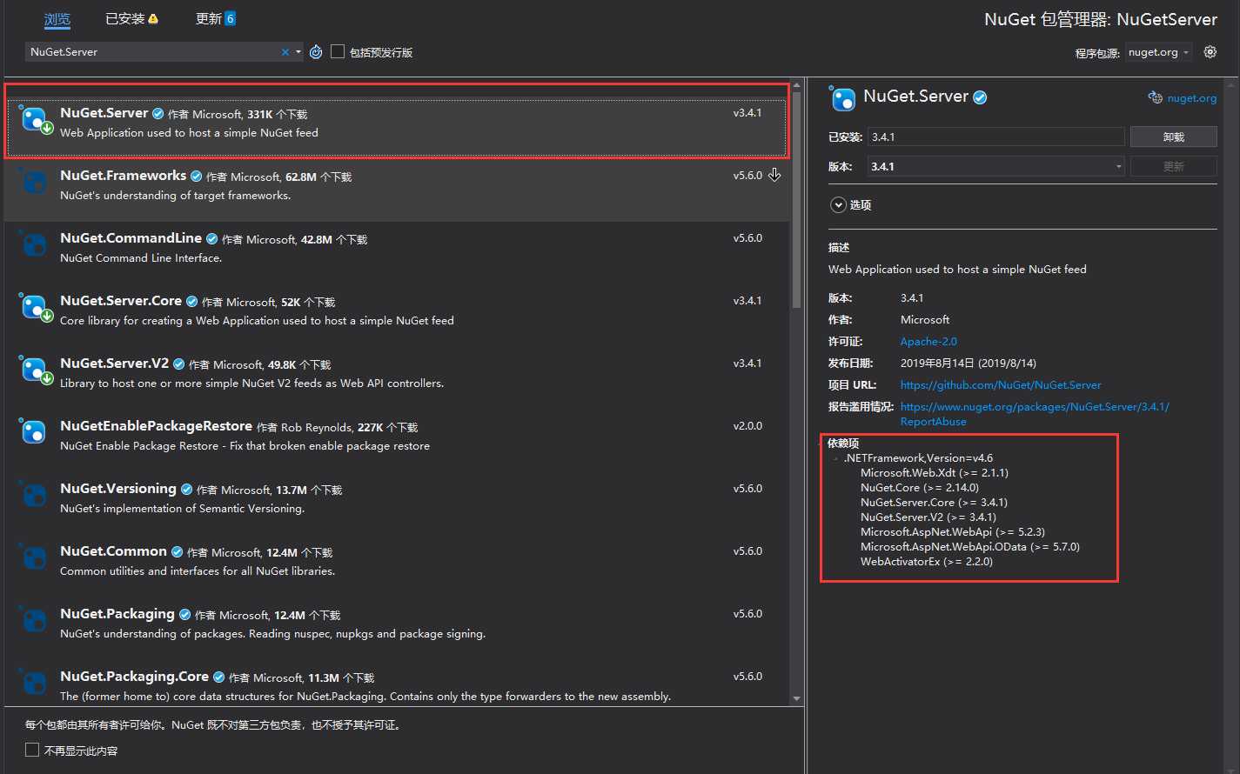Click the large NuGet.Server icon in details panel
The image size is (1240, 774).
pos(842,98)
